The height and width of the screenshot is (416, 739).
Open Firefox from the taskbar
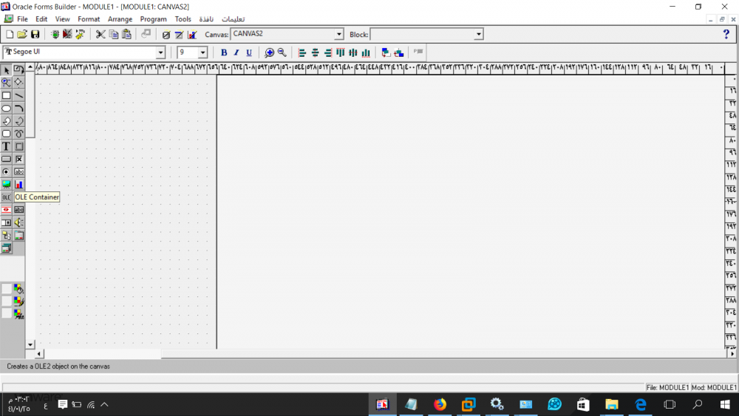[x=440, y=404]
